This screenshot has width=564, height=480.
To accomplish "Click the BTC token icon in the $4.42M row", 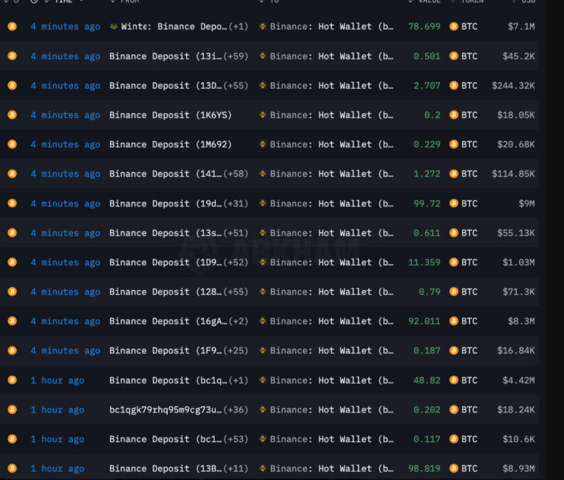I will click(x=454, y=380).
